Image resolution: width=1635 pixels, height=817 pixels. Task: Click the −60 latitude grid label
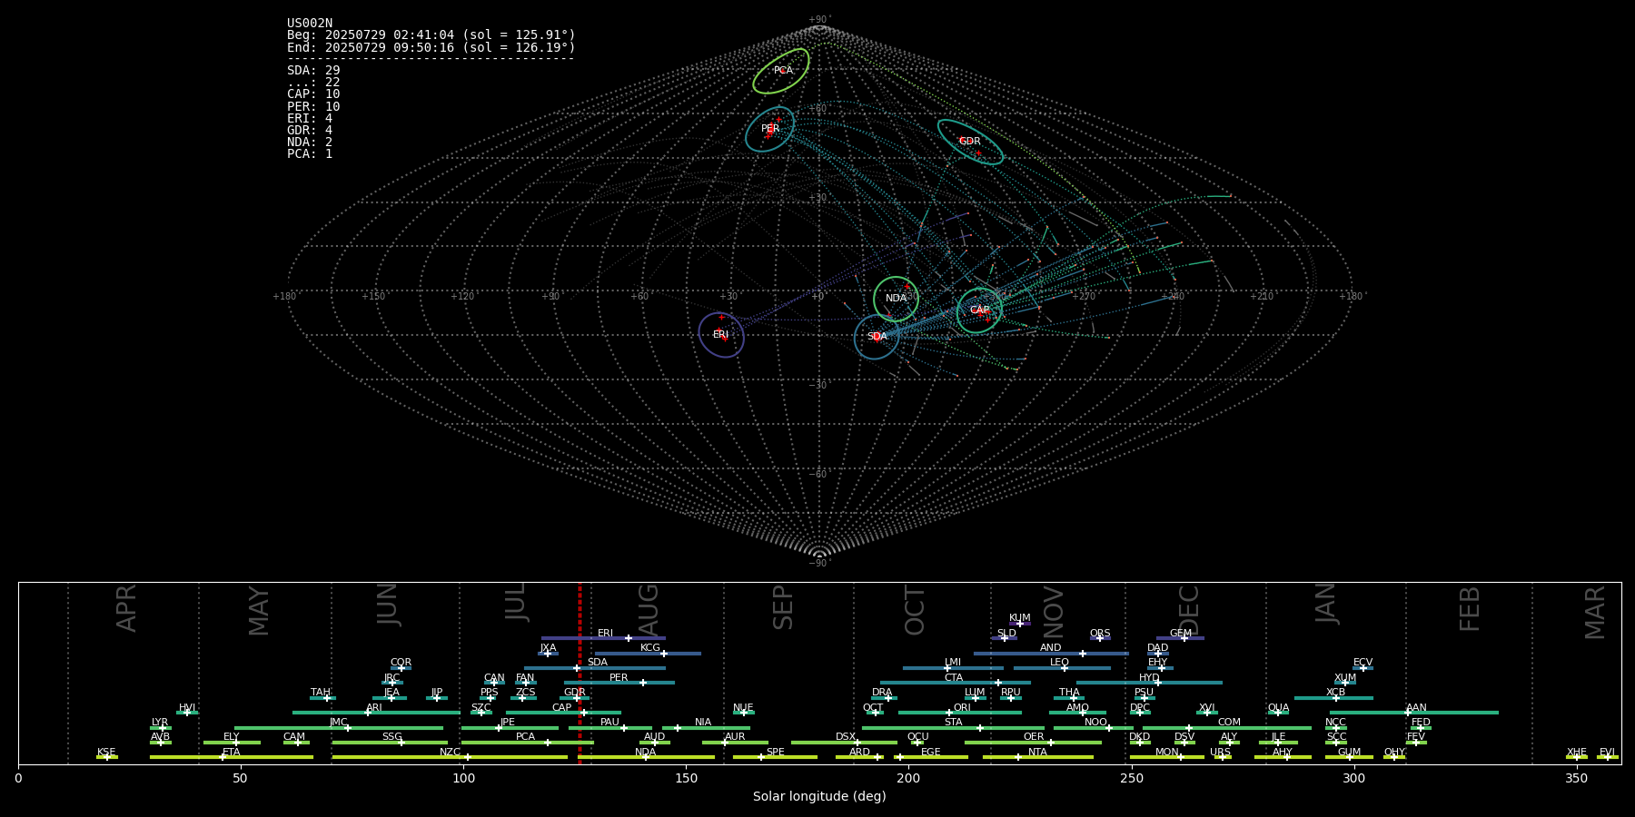click(x=818, y=474)
